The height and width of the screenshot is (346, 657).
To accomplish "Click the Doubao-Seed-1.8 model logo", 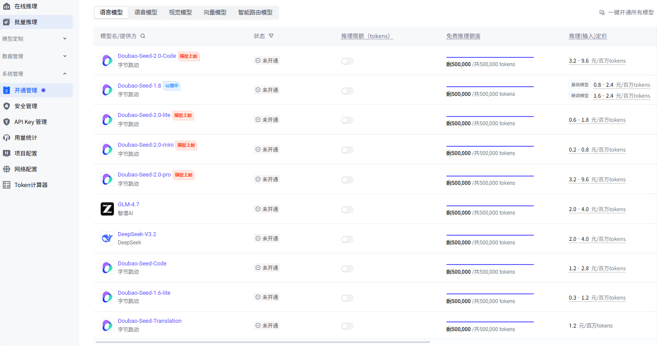I will [107, 90].
